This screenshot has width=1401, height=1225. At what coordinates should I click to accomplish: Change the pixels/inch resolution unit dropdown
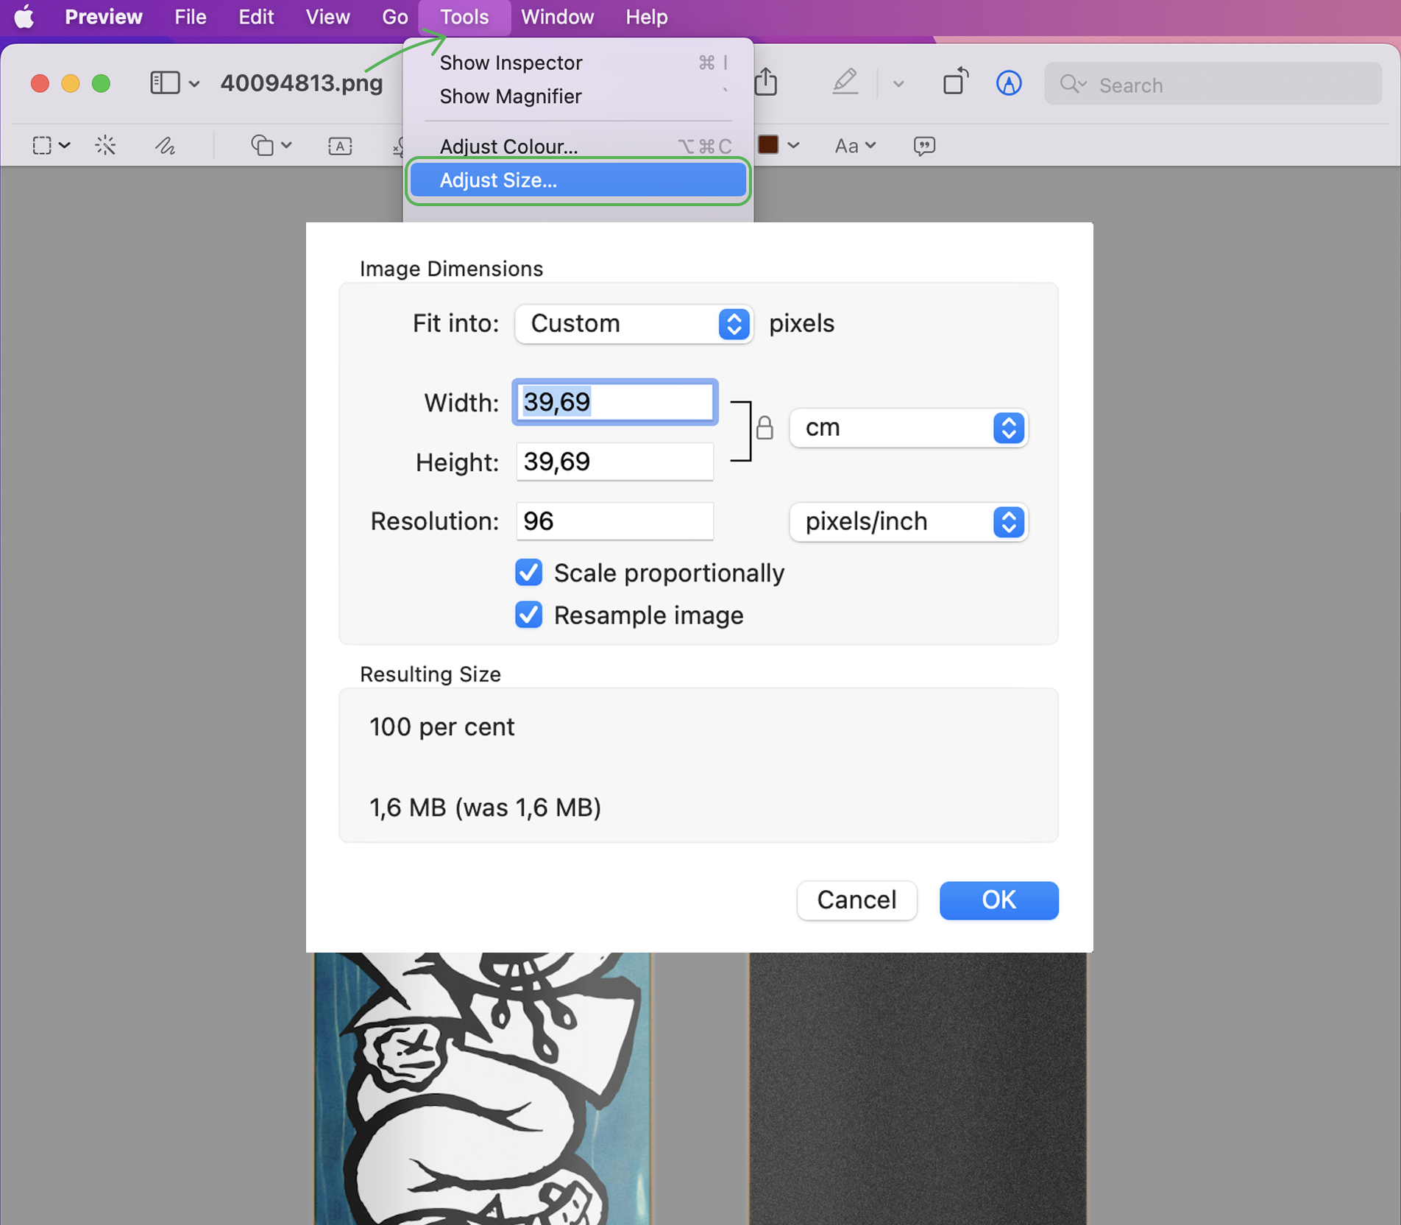pyautogui.click(x=908, y=522)
